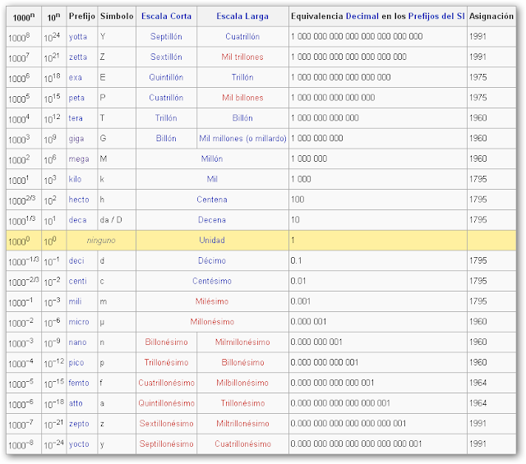Click the Unidad link in highlighted row

[212, 241]
